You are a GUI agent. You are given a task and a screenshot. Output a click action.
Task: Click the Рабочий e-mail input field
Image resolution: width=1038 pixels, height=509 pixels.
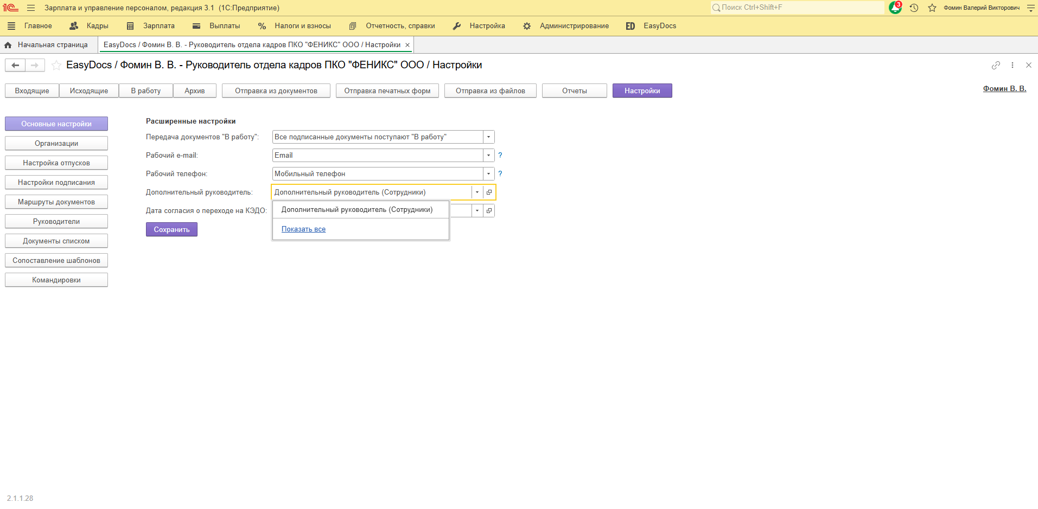[378, 155]
